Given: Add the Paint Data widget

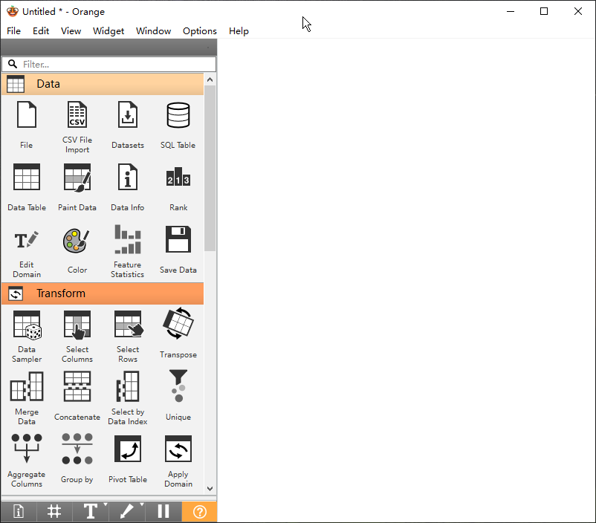Looking at the screenshot, I should pos(77,187).
